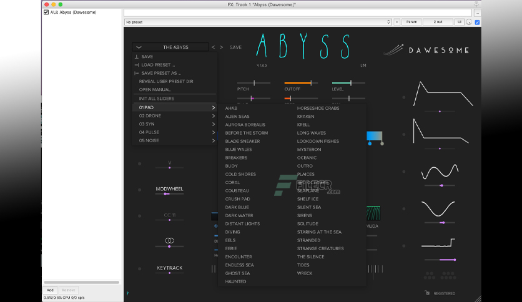The image size is (522, 302).
Task: Click the wavy sine LFO shape
Action: click(440, 172)
